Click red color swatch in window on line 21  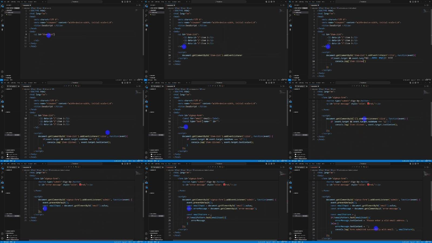(x=80, y=185)
